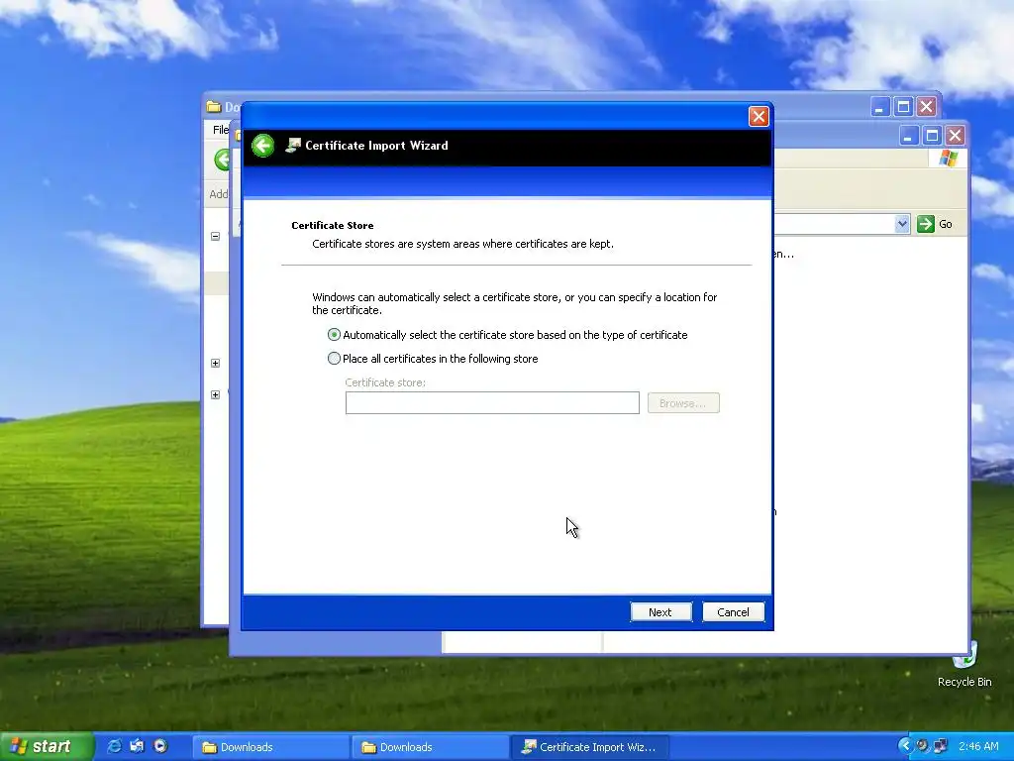The image size is (1014, 761).
Task: Open the Start menu
Action: pos(47,747)
